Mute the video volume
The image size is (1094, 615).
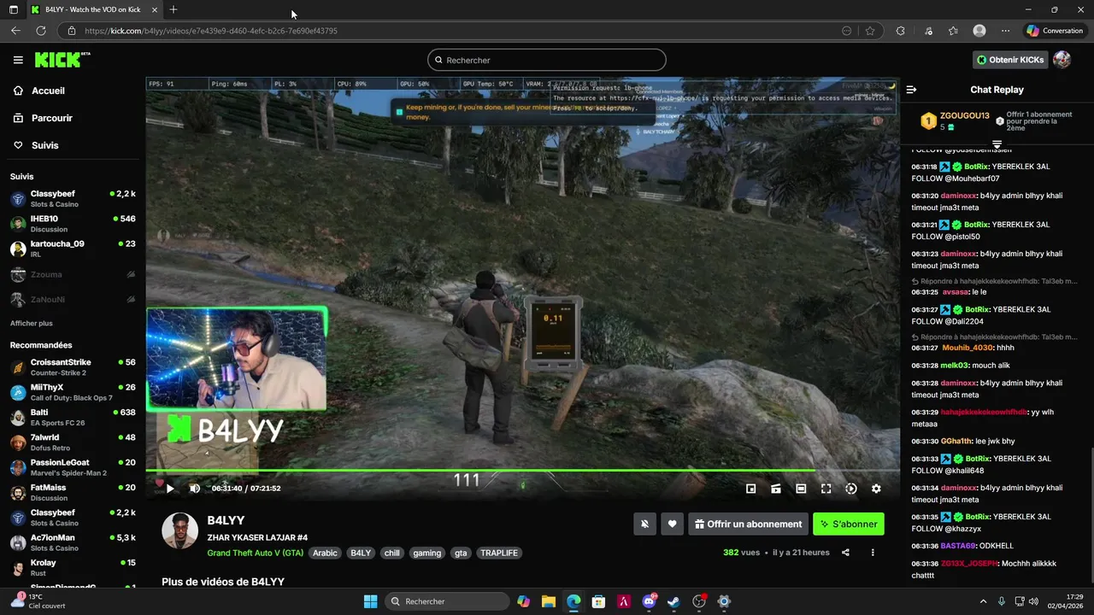pyautogui.click(x=194, y=489)
